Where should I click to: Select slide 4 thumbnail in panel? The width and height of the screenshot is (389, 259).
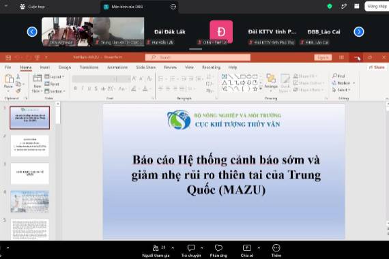(x=30, y=201)
